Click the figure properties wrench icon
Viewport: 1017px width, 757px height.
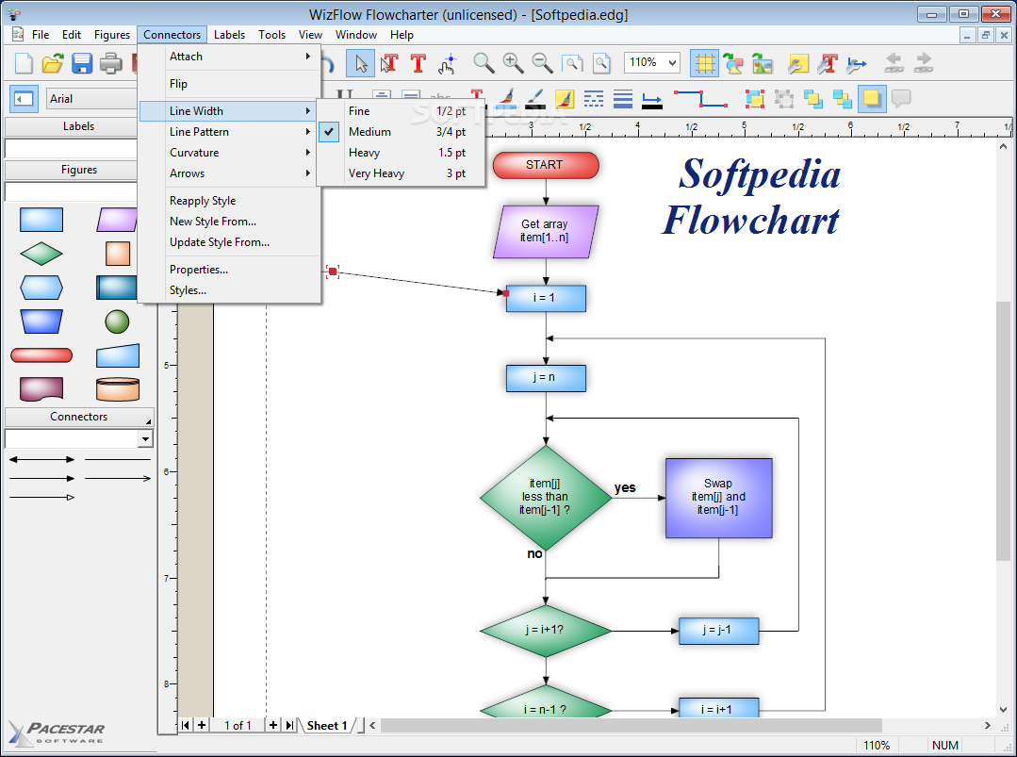pyautogui.click(x=797, y=63)
